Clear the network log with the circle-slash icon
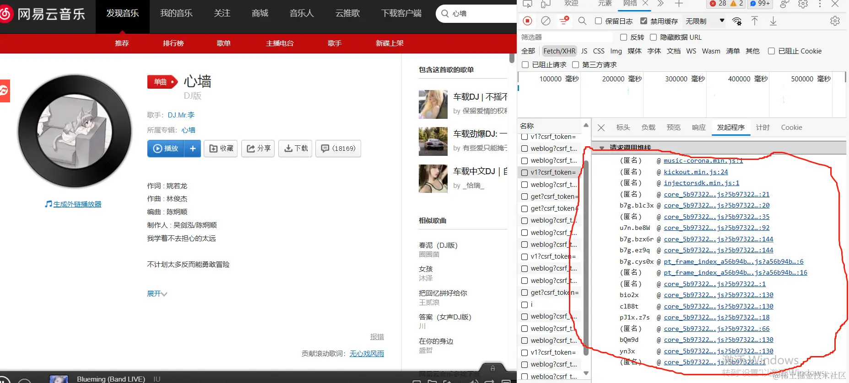The image size is (849, 383). [x=546, y=21]
